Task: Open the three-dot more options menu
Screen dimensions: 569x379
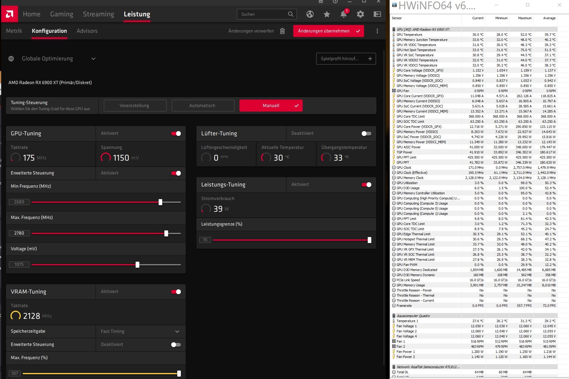Action: [x=377, y=31]
